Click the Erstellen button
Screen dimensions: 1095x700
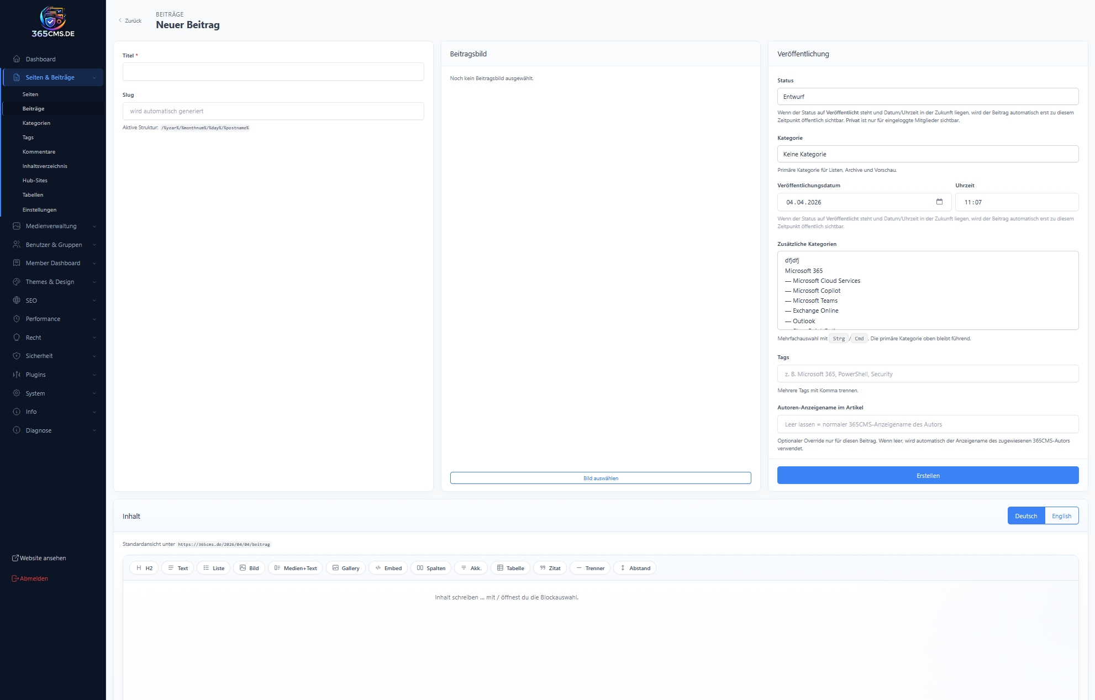(927, 476)
